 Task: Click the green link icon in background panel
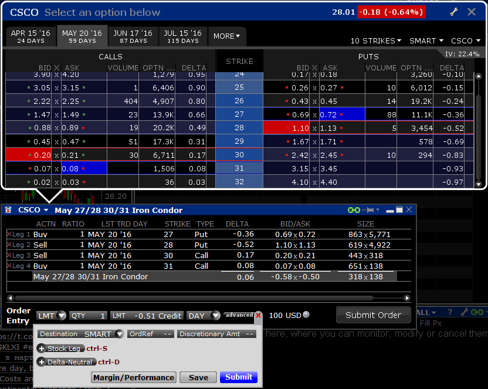pyautogui.click(x=477, y=312)
